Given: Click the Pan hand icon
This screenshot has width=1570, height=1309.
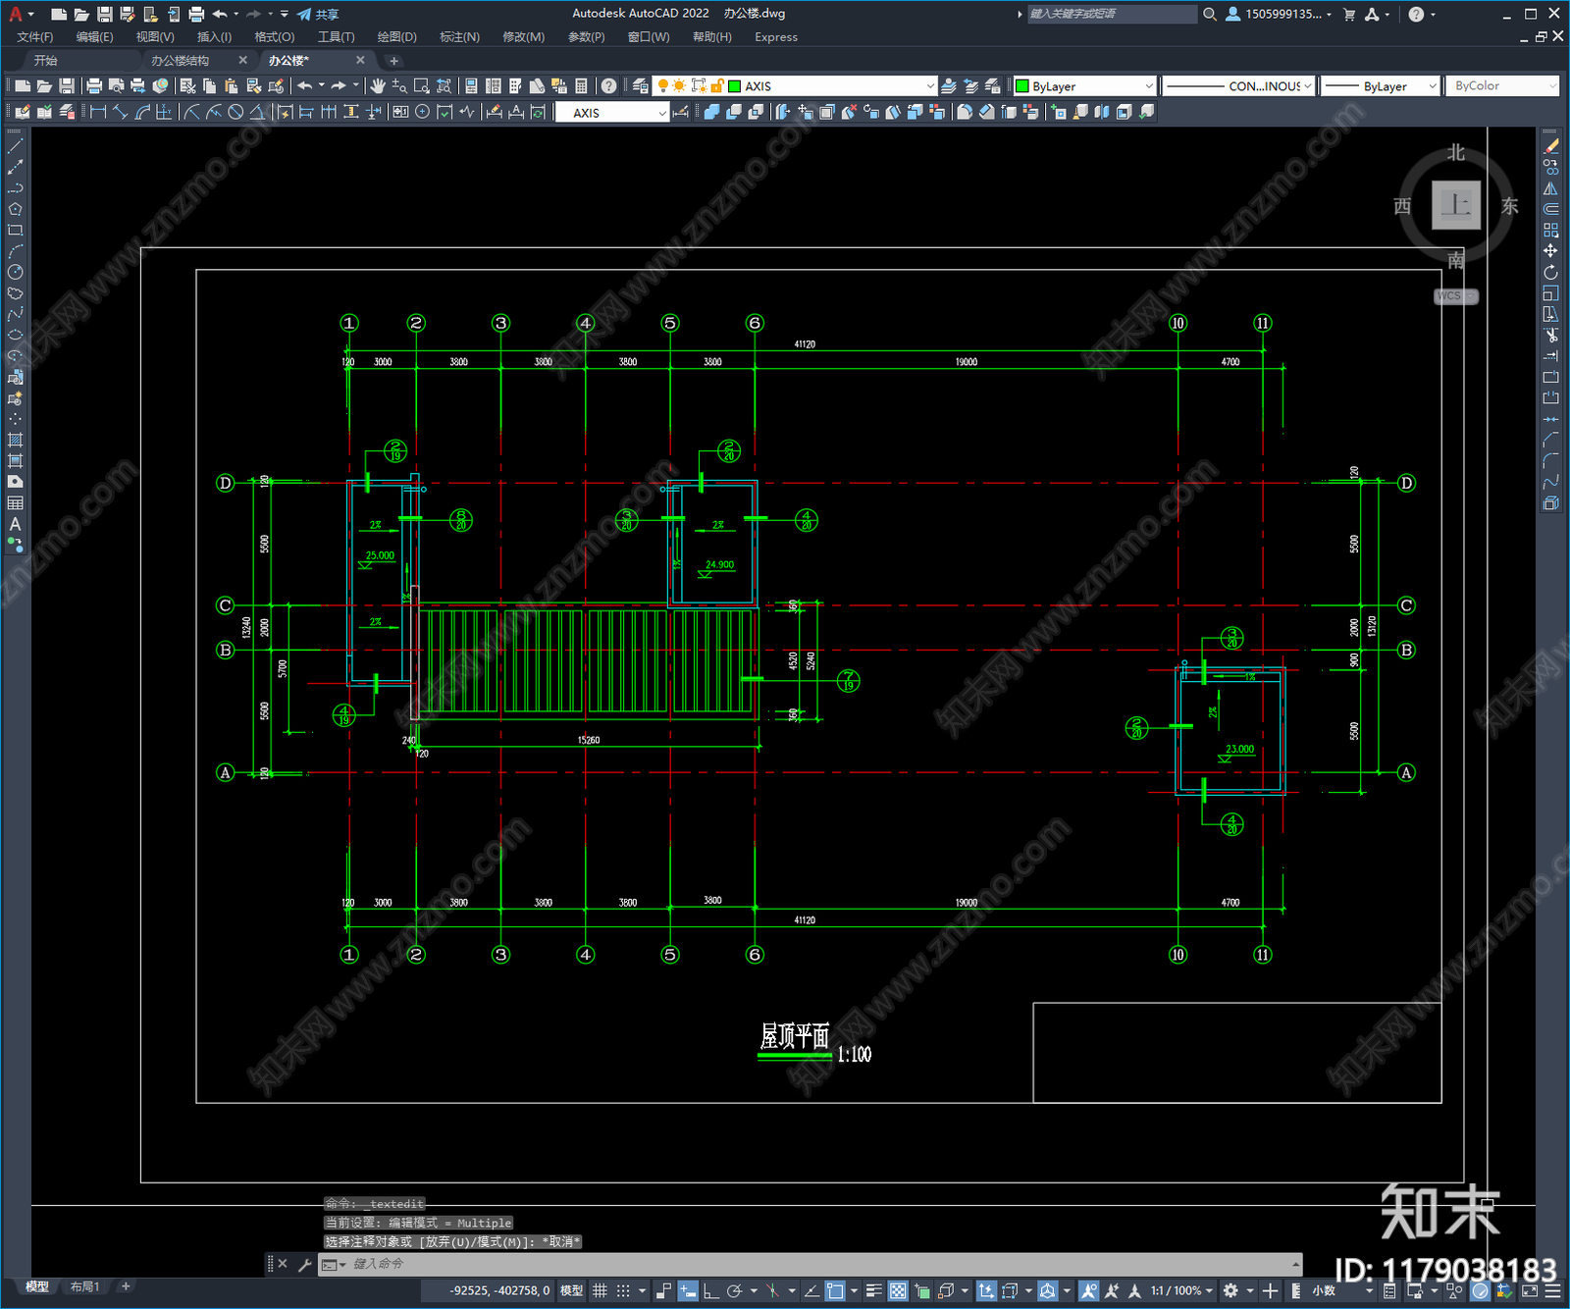Looking at the screenshot, I should pos(378,86).
